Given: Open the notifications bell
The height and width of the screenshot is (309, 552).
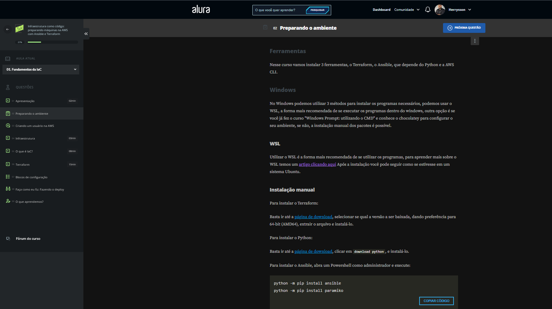Looking at the screenshot, I should 428,10.
